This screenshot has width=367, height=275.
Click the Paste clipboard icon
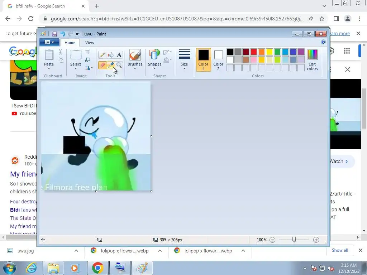tap(49, 55)
